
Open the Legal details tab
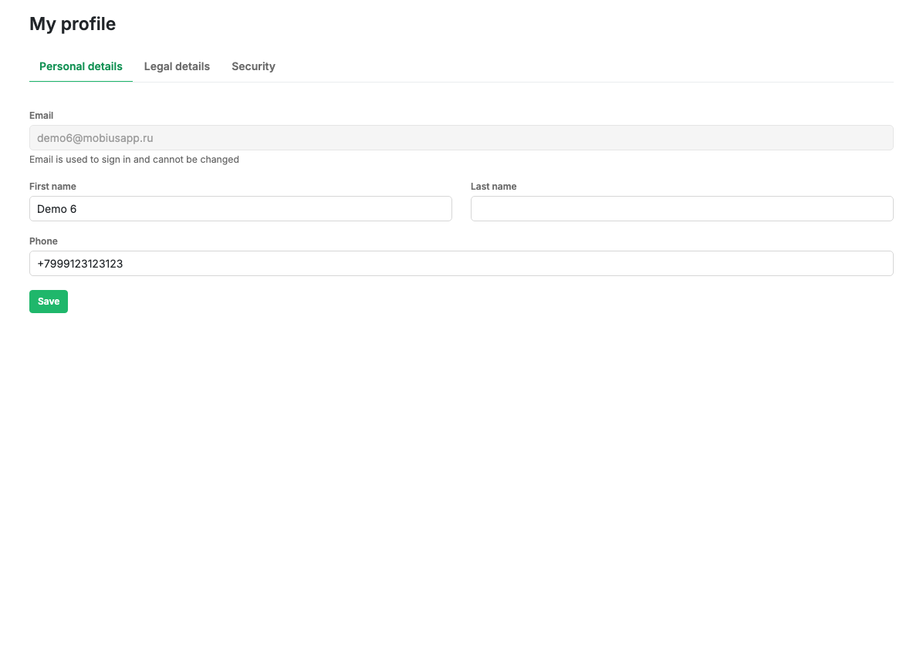tap(177, 66)
